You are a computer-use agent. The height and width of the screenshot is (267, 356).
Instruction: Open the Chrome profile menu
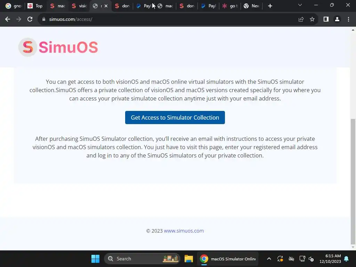tap(337, 19)
